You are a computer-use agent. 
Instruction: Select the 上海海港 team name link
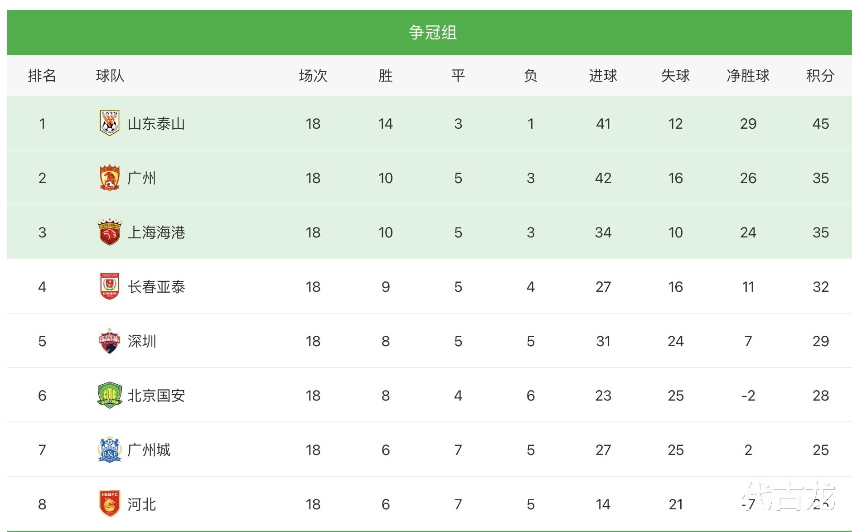coord(156,232)
